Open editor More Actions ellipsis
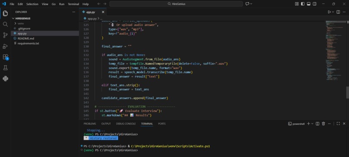This screenshot has height=157, width=349. [x=344, y=12]
